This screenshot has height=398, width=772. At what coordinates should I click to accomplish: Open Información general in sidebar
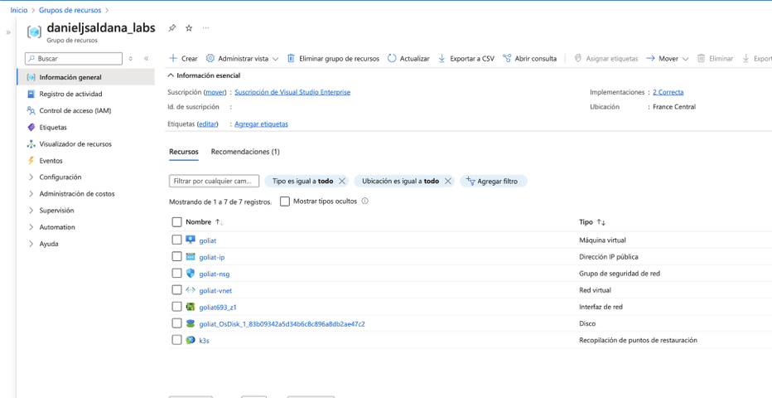[85, 77]
